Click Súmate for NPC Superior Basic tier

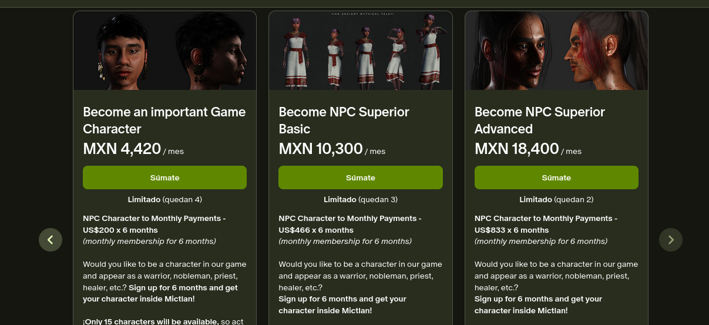360,177
